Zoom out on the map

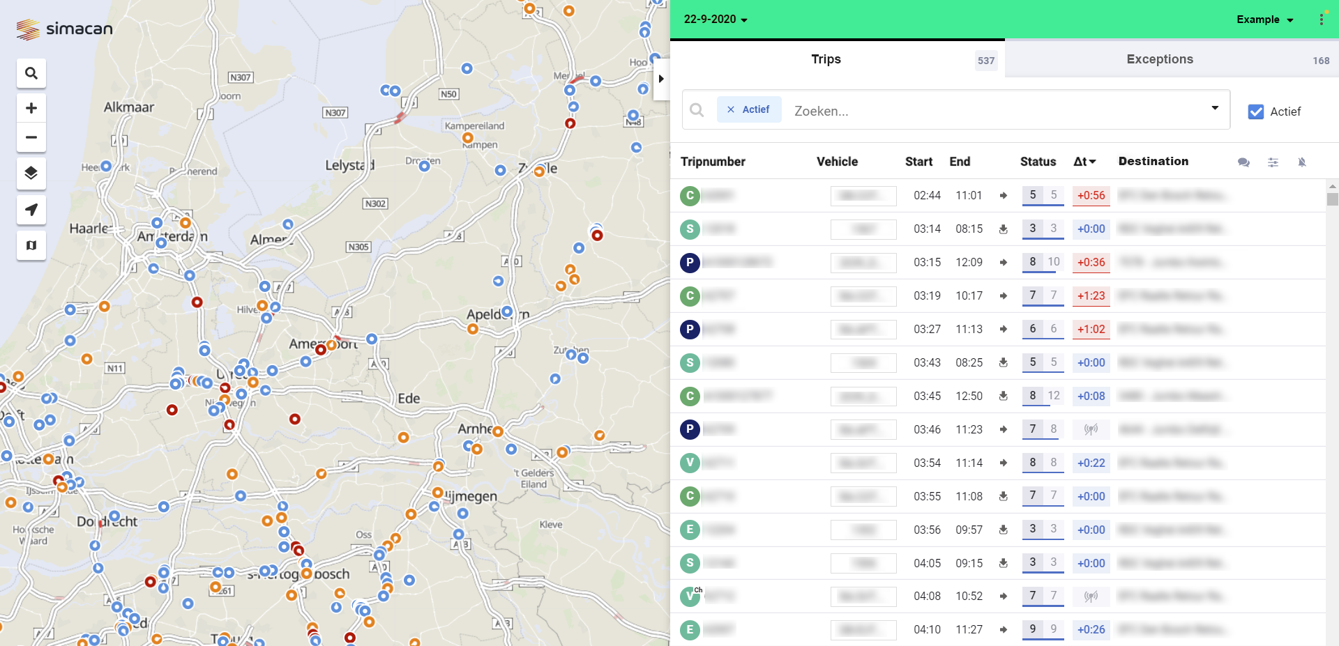[x=31, y=137]
